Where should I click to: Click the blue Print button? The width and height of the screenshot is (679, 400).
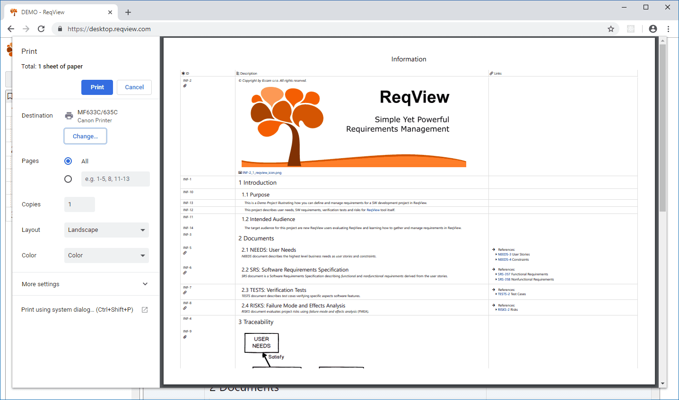[x=97, y=87]
